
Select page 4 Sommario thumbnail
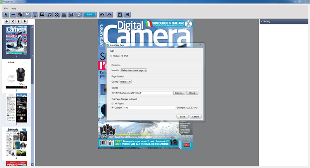click(x=16, y=142)
